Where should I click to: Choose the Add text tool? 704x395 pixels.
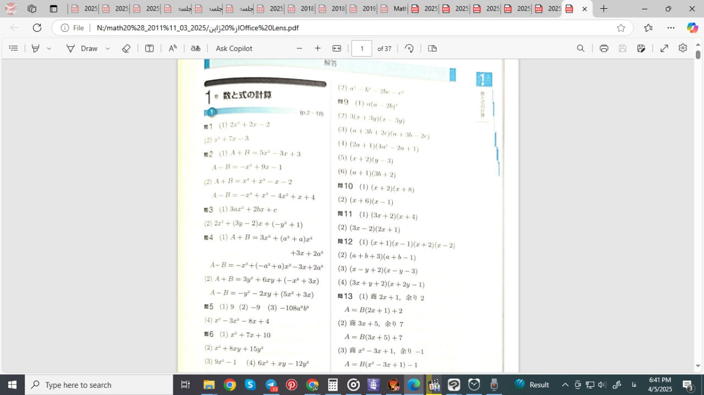click(149, 48)
